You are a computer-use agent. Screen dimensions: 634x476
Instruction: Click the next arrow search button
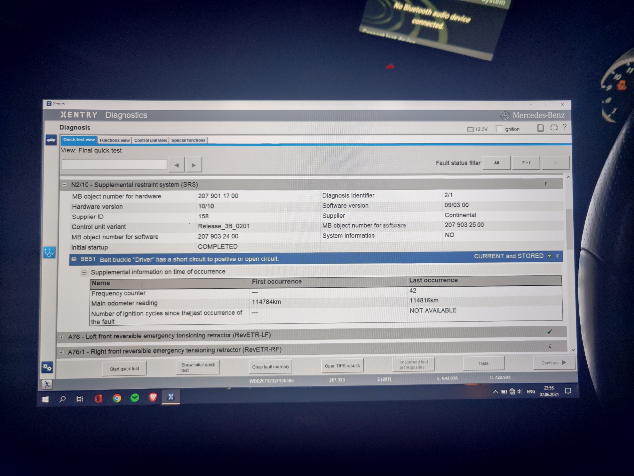194,165
